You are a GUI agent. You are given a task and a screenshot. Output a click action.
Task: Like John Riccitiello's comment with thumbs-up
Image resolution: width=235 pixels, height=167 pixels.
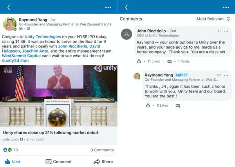click(x=139, y=61)
